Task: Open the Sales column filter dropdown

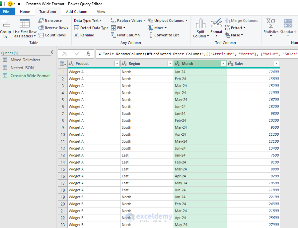Action: [276, 64]
